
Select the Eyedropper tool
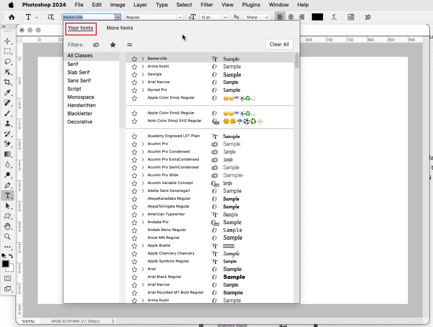(7, 92)
